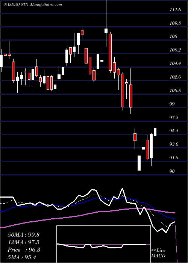This screenshot has height=263, width=188.
Task: Click the 100.8 price axis label
Action: pyautogui.click(x=175, y=91)
